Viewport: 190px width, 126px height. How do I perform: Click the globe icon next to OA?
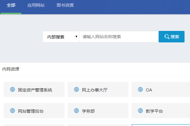coord(140,89)
